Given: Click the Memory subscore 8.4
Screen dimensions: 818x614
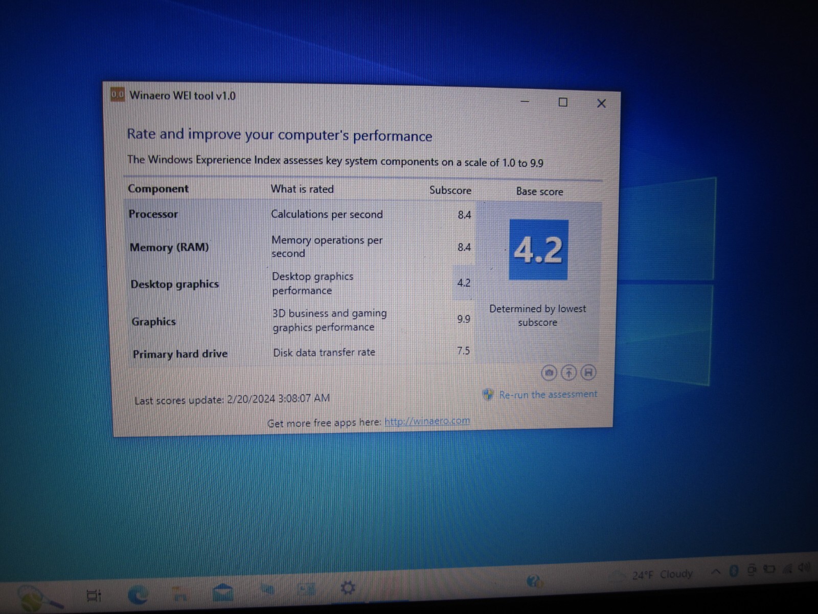Looking at the screenshot, I should [x=464, y=247].
